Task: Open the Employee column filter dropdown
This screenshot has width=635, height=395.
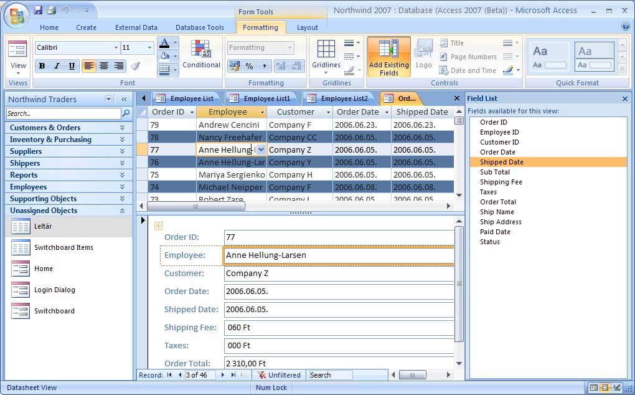Action: tap(263, 112)
